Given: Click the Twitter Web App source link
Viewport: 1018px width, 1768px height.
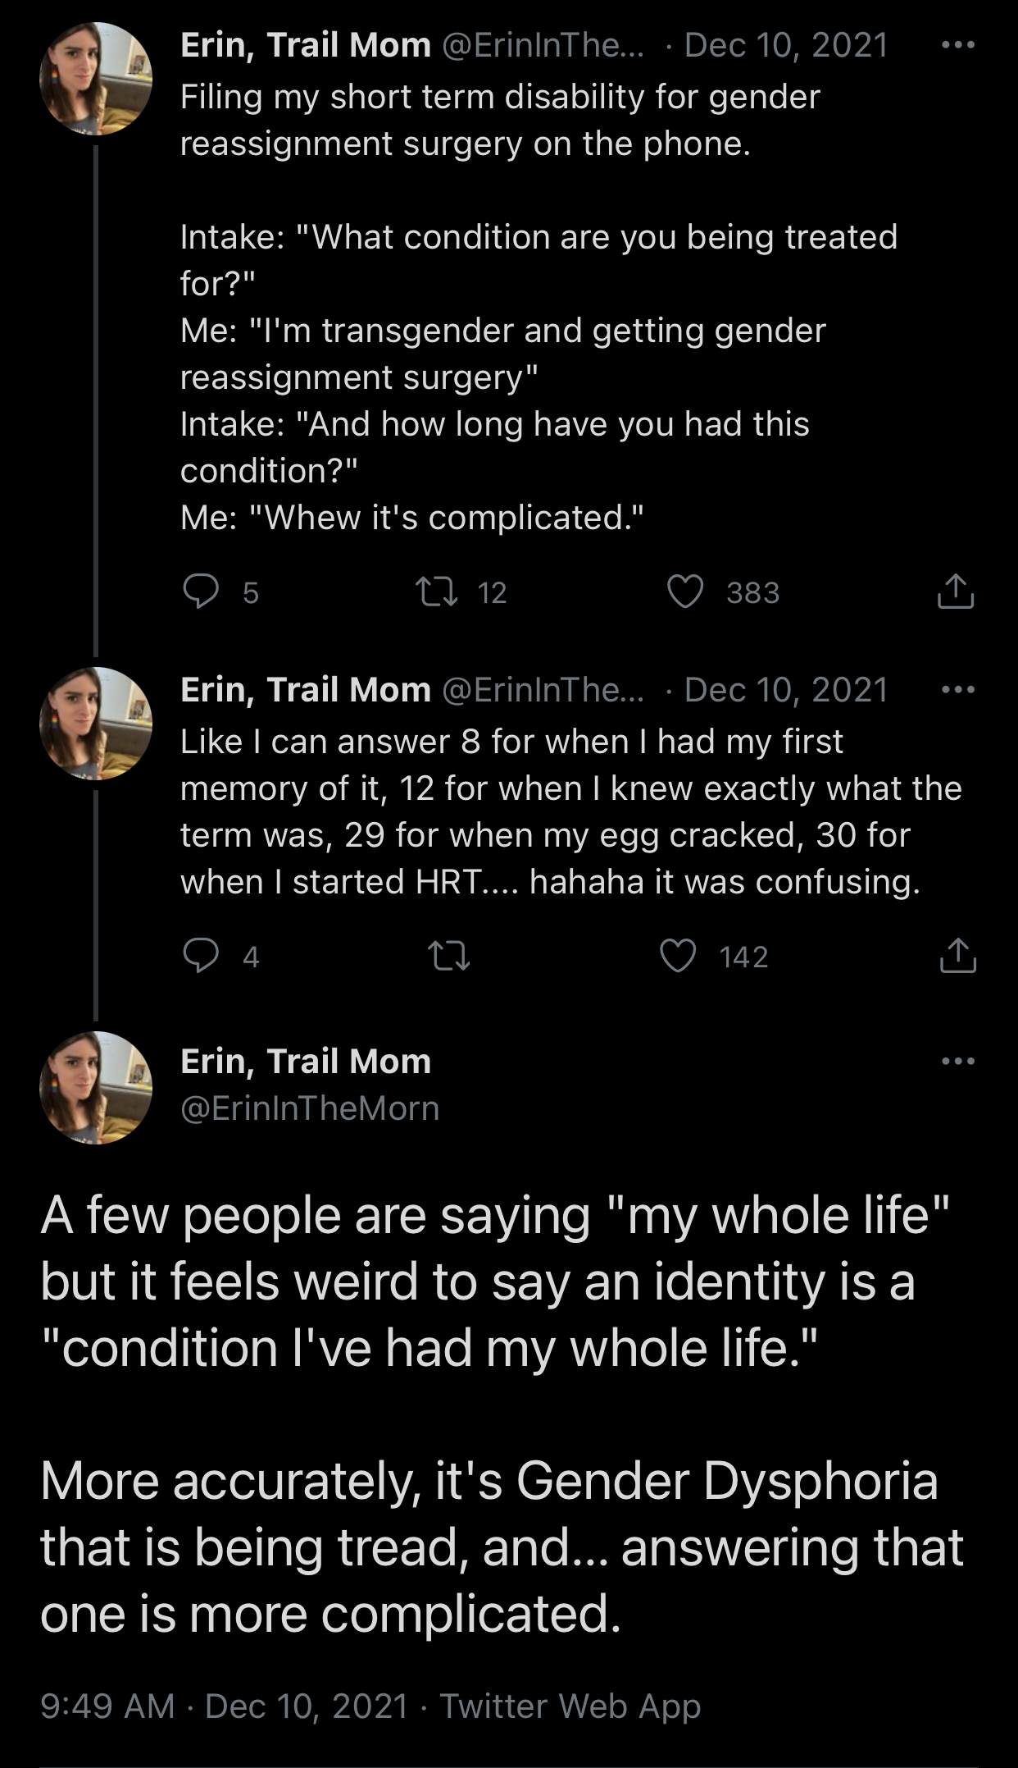Looking at the screenshot, I should click(x=570, y=1706).
